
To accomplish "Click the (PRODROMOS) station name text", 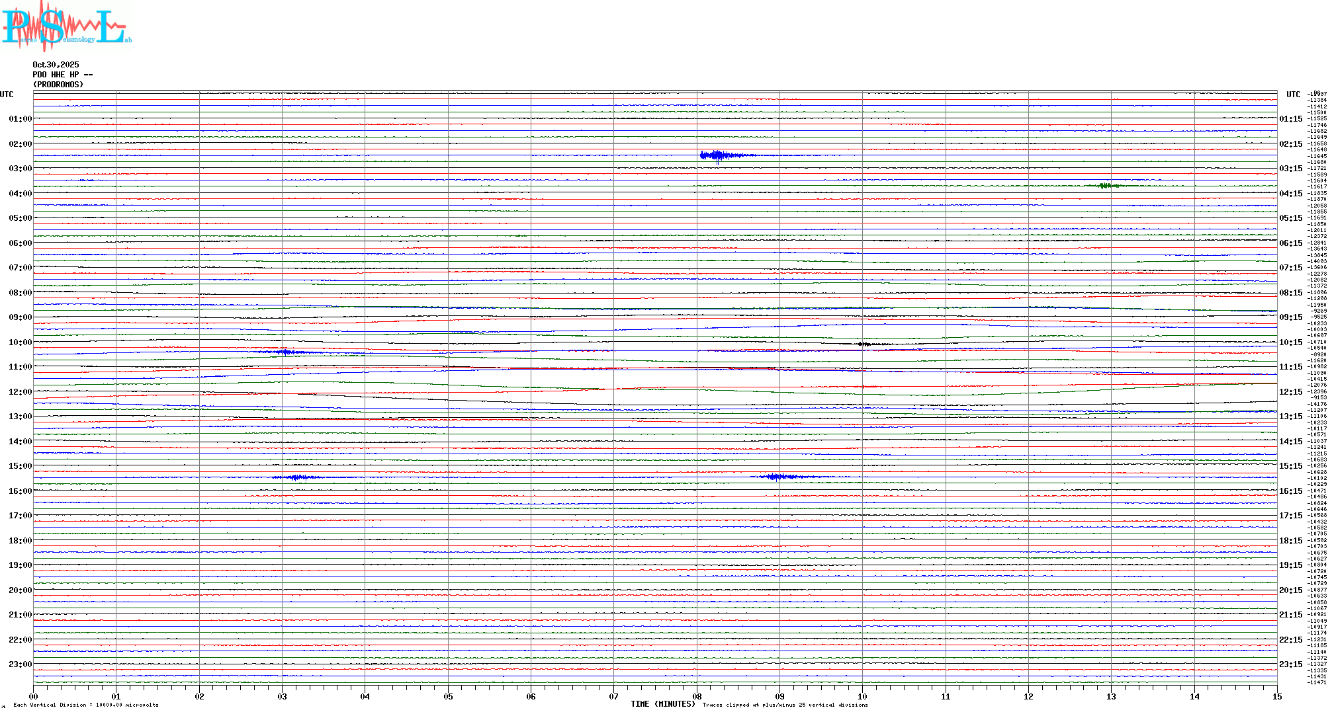I will (x=58, y=85).
